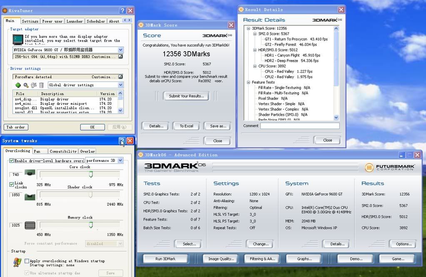
Task: Click the Memory clock slider handle
Action: coord(91,225)
